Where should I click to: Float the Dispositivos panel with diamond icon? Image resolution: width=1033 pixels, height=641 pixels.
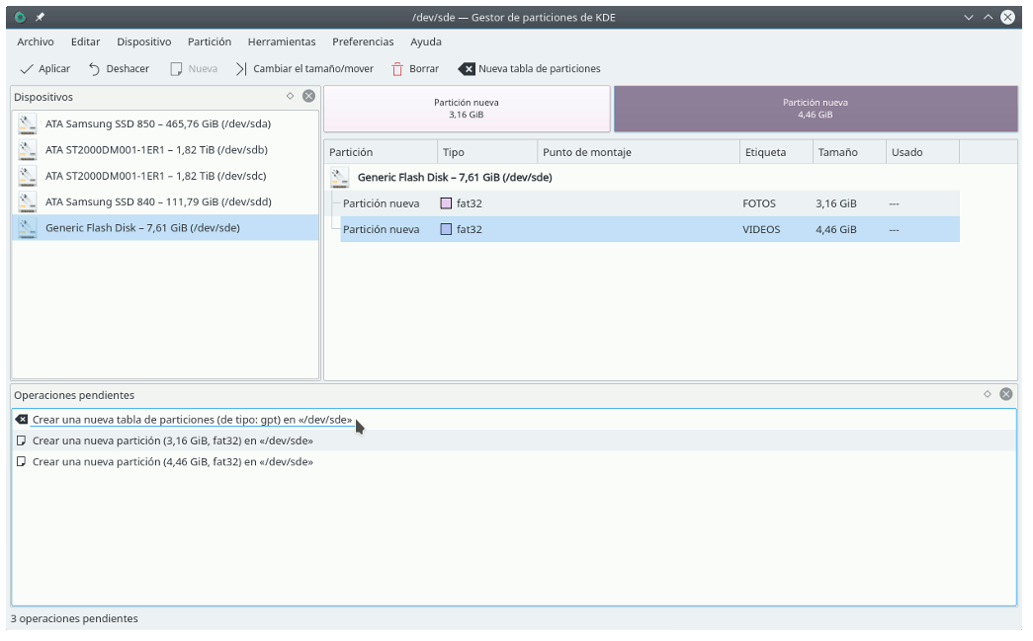pyautogui.click(x=290, y=97)
